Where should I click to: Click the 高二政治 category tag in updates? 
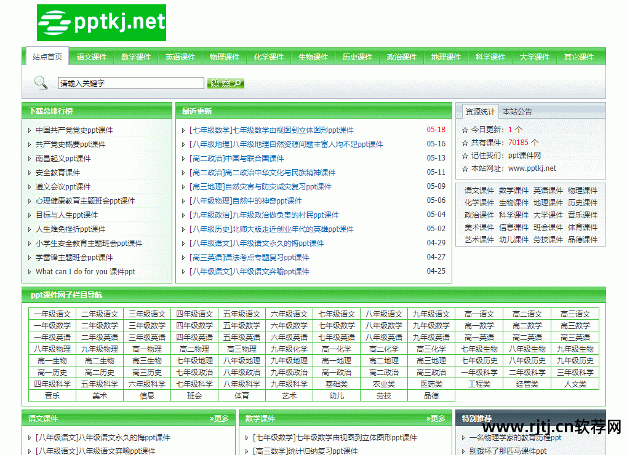(x=207, y=173)
